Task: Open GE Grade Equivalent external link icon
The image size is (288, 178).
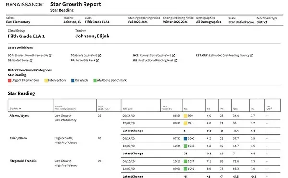Action: coord(99,56)
